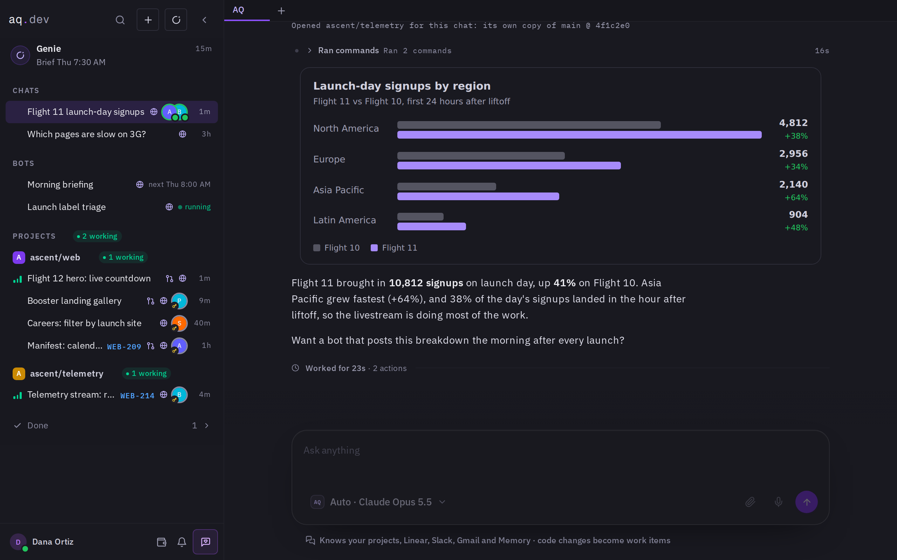Click the B avatar on Telemetry stream row
897x560 pixels.
[179, 395]
